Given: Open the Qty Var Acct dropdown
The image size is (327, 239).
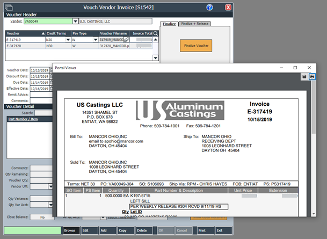Looking at the screenshot, I should point(50,205).
